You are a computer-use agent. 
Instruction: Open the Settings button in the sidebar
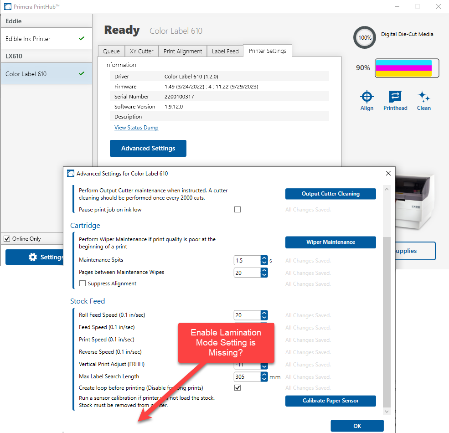pos(34,257)
